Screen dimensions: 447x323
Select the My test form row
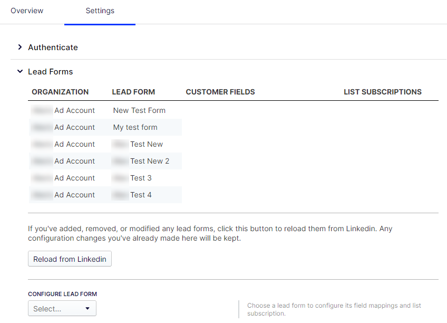(135, 127)
